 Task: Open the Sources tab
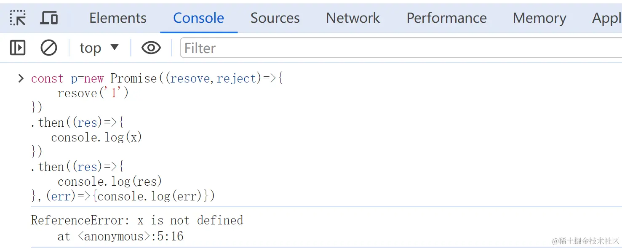tap(275, 18)
